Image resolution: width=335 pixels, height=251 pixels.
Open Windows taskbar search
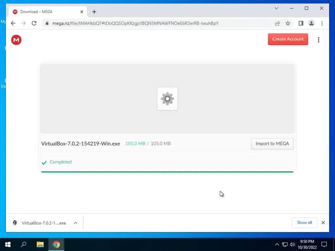pyautogui.click(x=24, y=244)
